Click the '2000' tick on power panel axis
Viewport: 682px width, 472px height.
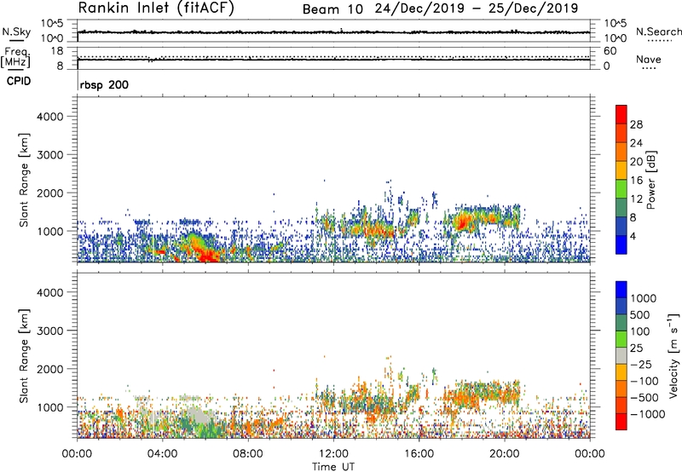click(50, 193)
